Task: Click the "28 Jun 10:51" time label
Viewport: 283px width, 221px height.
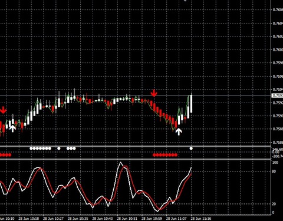Action: tap(127, 219)
